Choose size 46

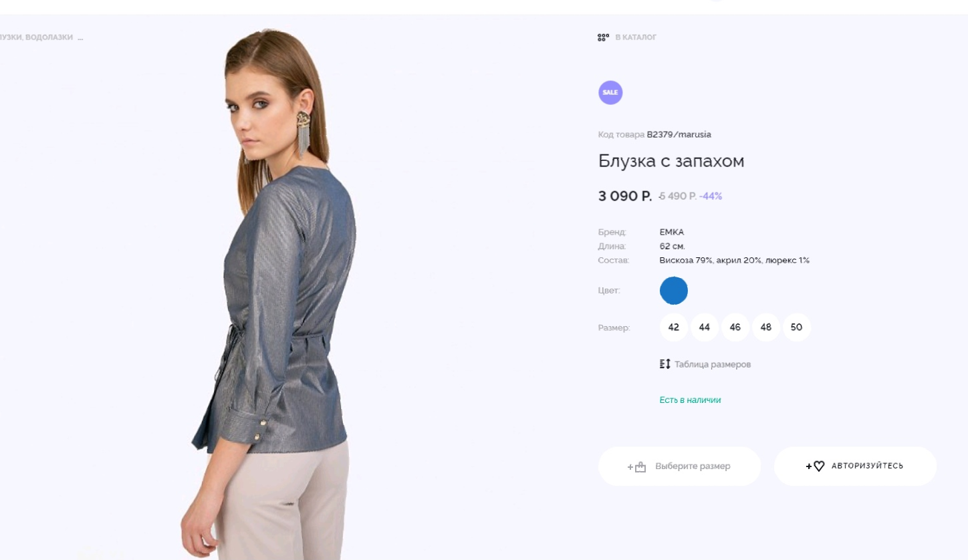(735, 327)
